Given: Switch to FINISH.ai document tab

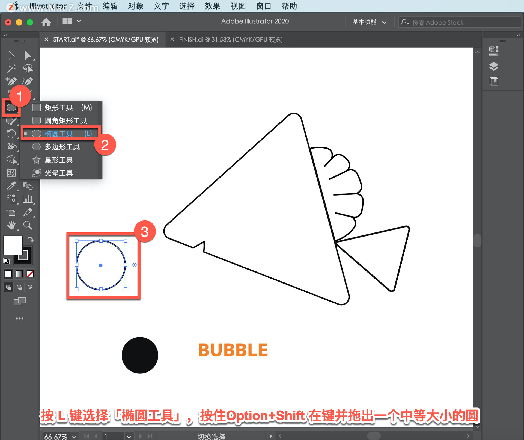Looking at the screenshot, I should (231, 40).
